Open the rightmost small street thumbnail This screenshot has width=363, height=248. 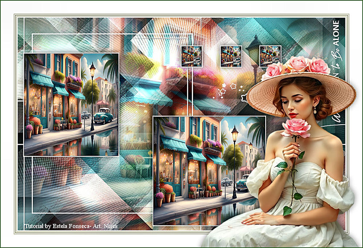coord(270,56)
